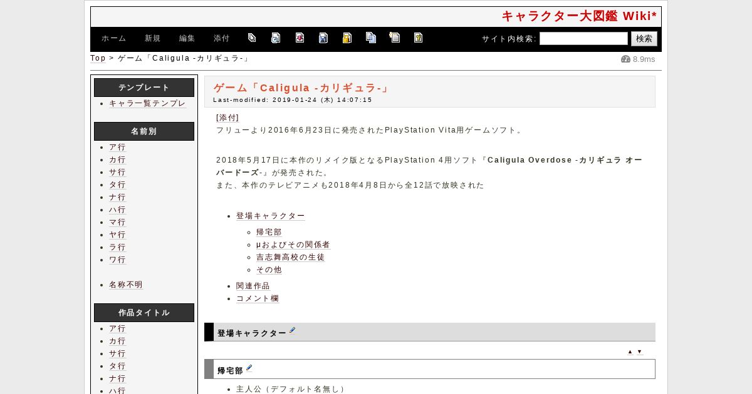Open the [添付] link under page title
This screenshot has height=394, width=752.
tap(227, 118)
